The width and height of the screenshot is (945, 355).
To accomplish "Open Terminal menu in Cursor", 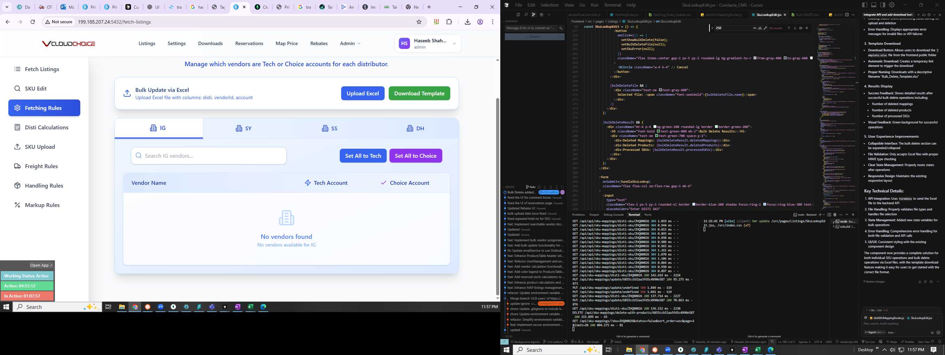I will (x=612, y=5).
